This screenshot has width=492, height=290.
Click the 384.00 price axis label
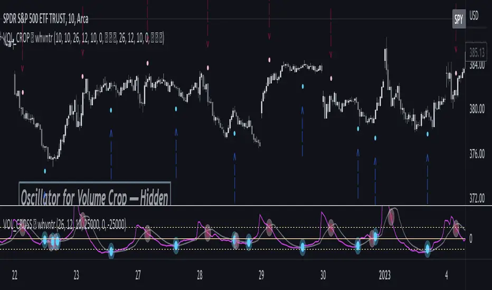477,65
